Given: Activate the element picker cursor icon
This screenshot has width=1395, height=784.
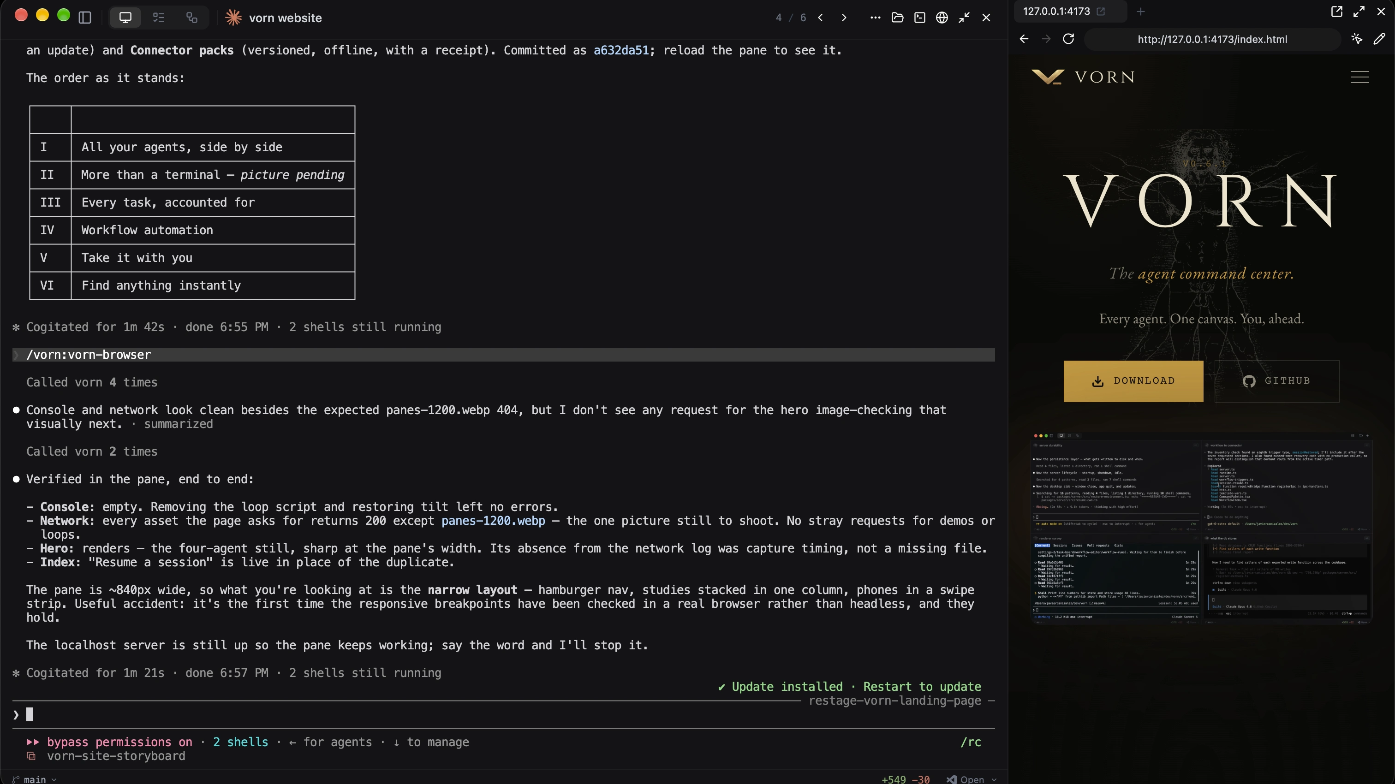Looking at the screenshot, I should [1357, 38].
